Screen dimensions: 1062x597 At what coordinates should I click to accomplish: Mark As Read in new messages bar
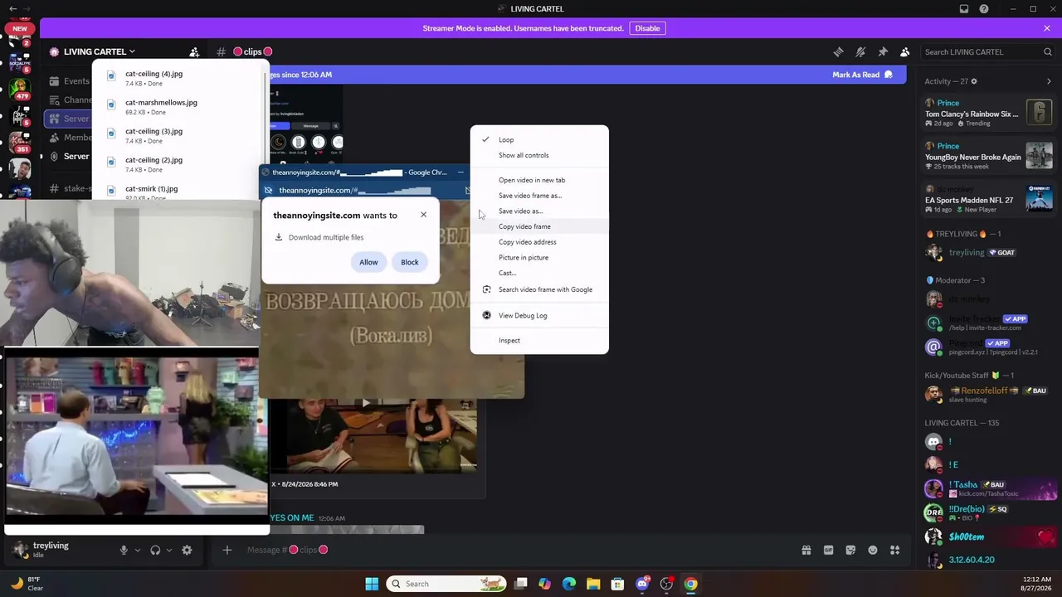pyautogui.click(x=862, y=75)
